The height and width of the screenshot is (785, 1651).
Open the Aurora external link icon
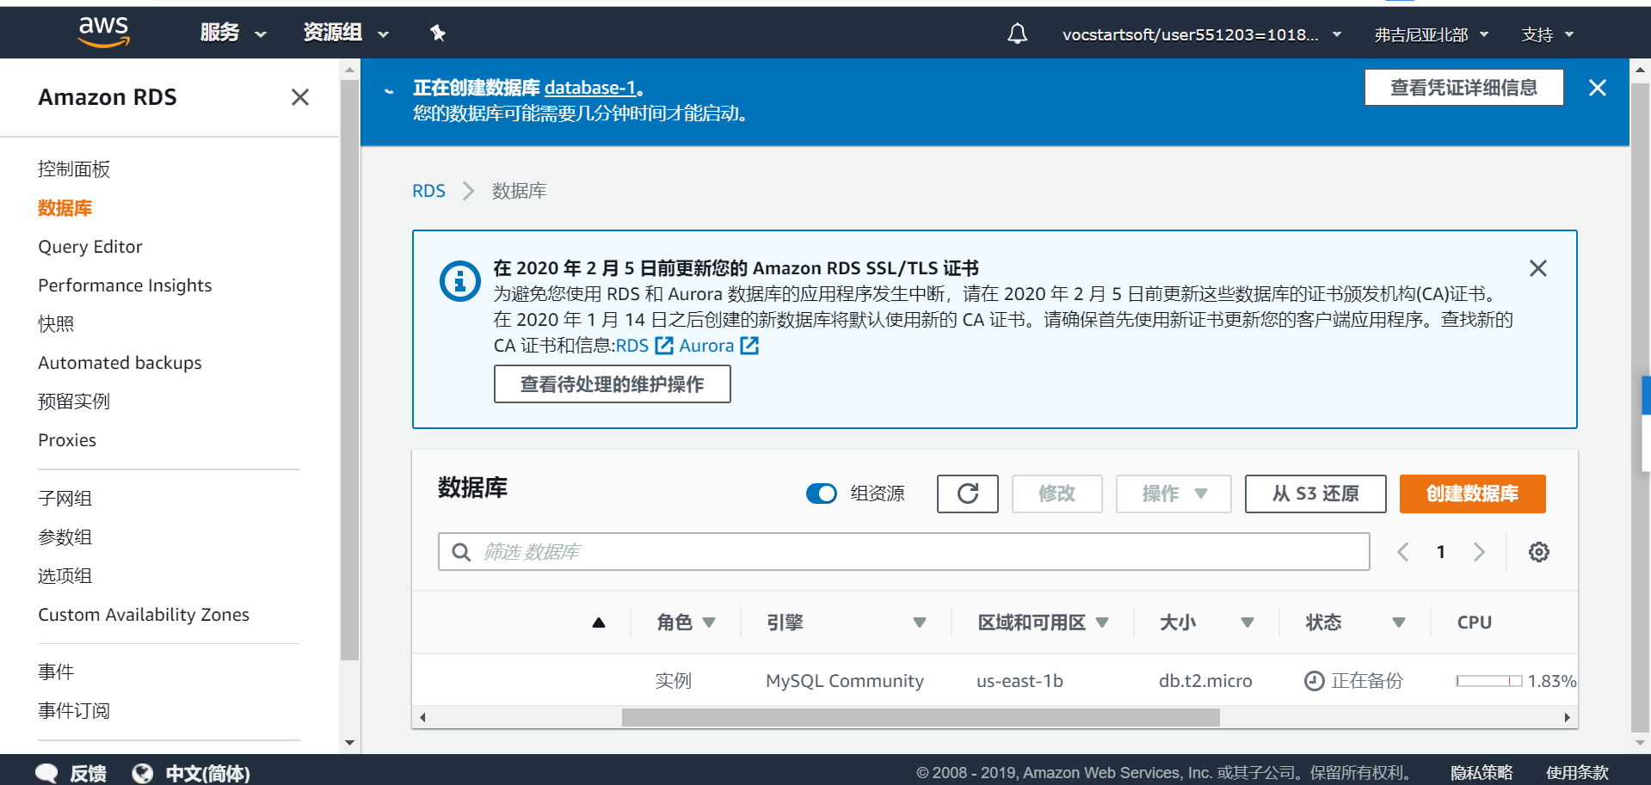coord(749,346)
